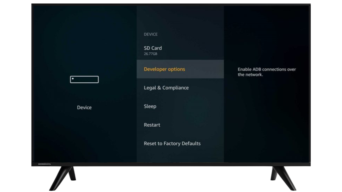
Task: Click the 26.77GB storage capacity text
Action: click(x=151, y=53)
